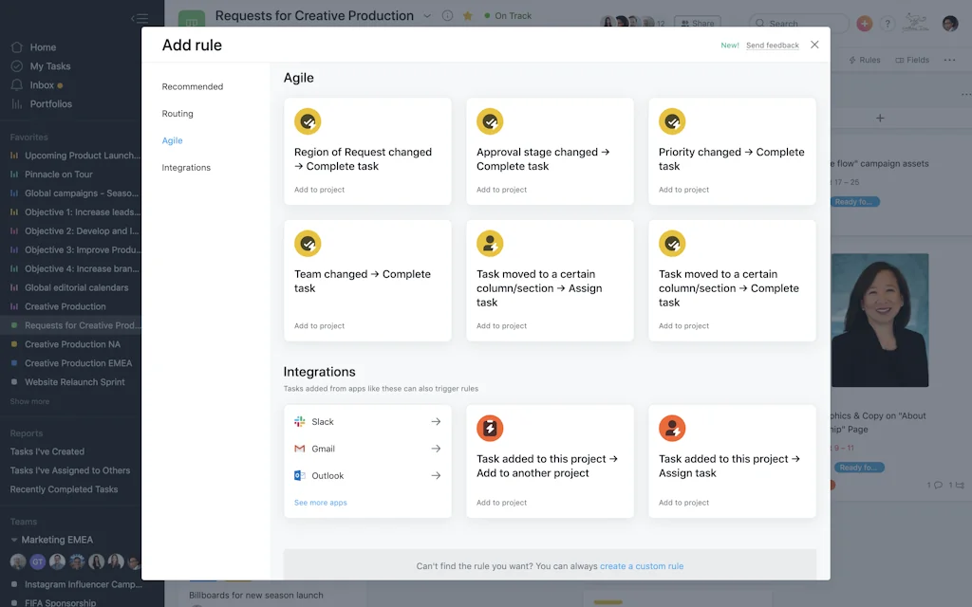
Task: Open the Requests for Creative Production dropdown
Action: (x=427, y=15)
